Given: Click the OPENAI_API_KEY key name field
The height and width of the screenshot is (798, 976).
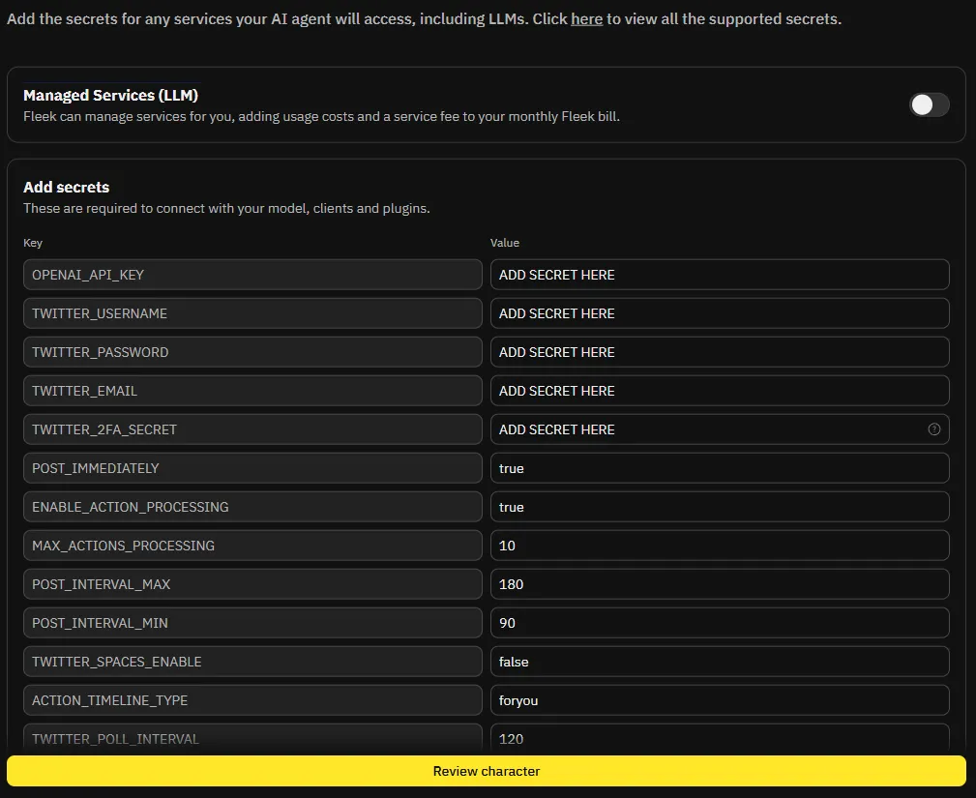Looking at the screenshot, I should tap(251, 275).
